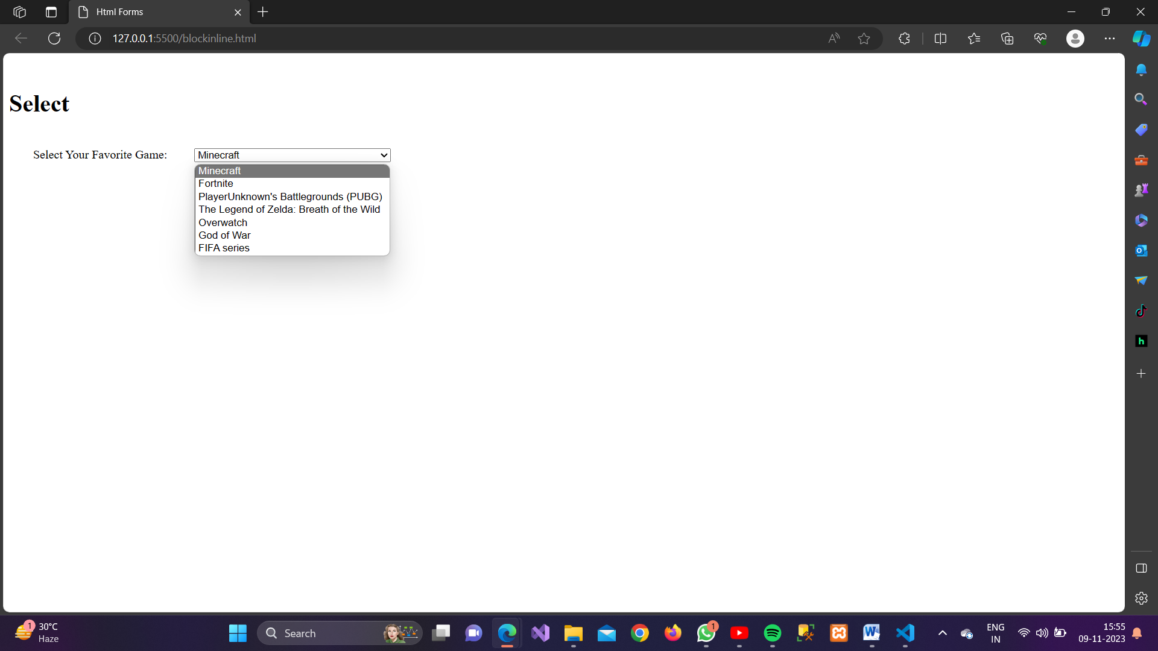
Task: Open Microsoft 365 sidebar icon
Action: (x=1141, y=221)
